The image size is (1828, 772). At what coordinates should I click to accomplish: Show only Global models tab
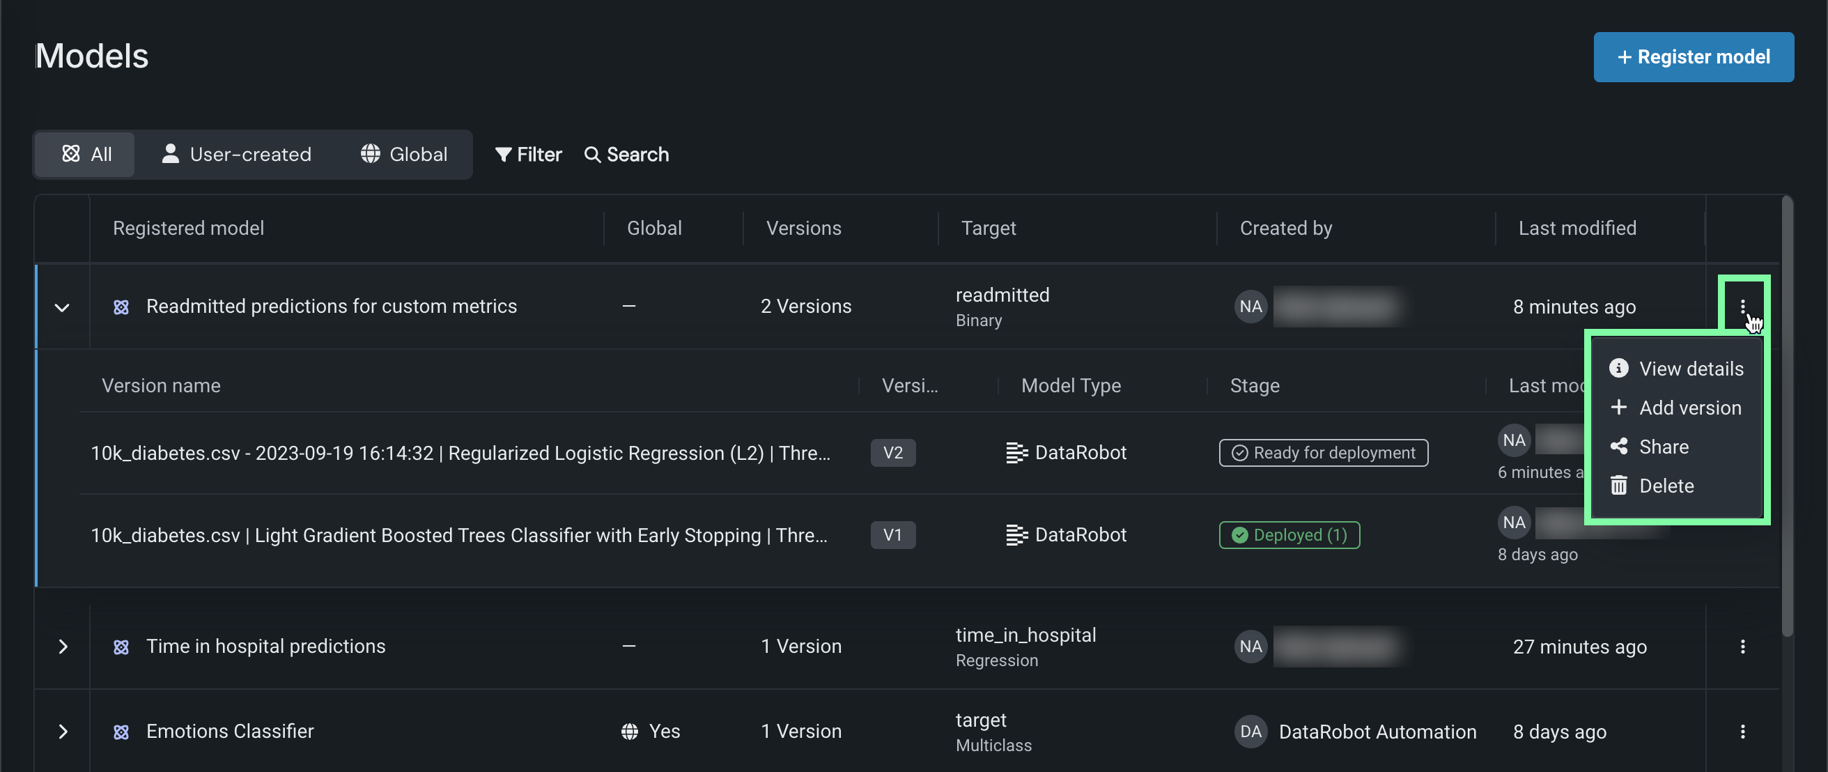point(404,154)
